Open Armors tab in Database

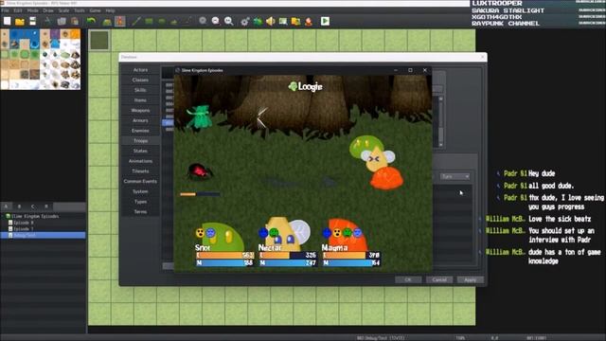coord(140,120)
